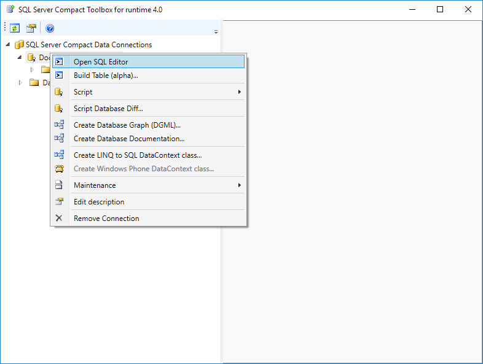Expand the Maintenance submenu arrow
483x364 pixels.
coord(239,185)
